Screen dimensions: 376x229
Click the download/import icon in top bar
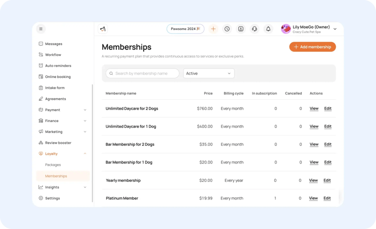[x=241, y=29]
